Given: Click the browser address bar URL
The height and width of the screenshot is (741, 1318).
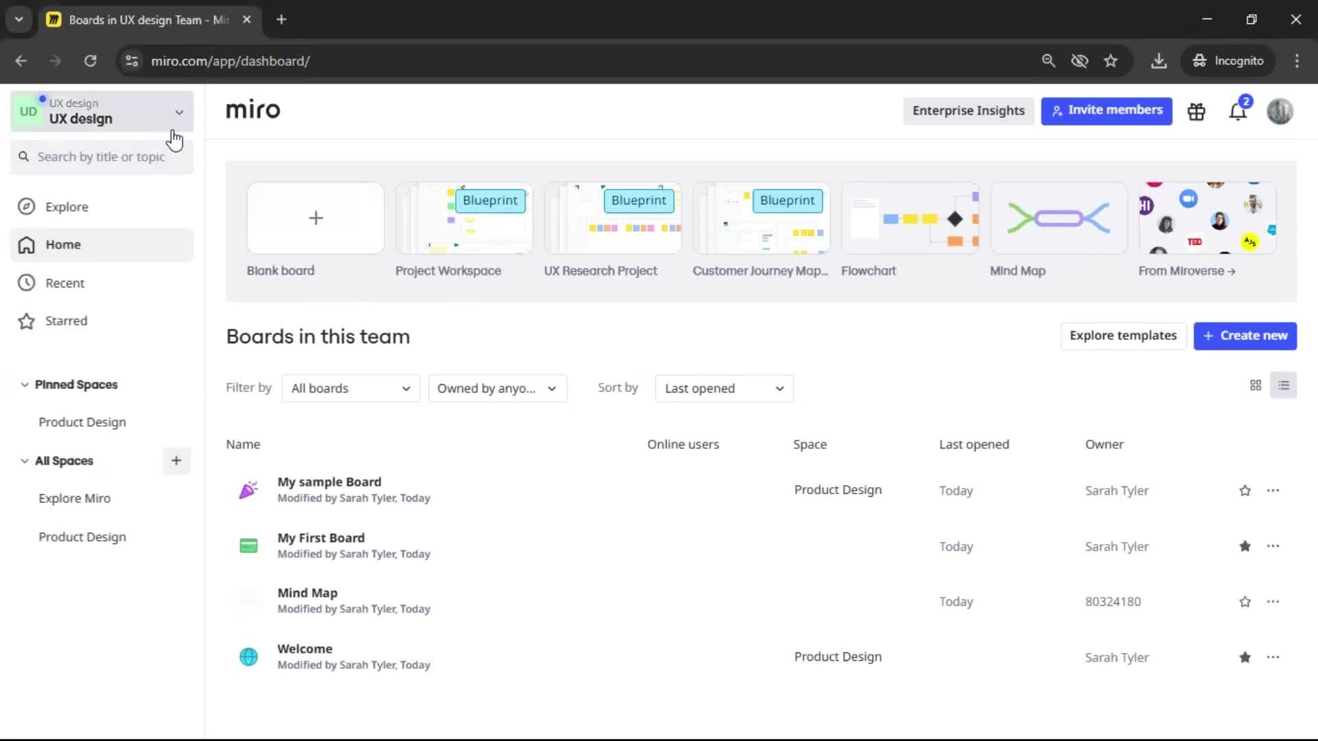Looking at the screenshot, I should pyautogui.click(x=231, y=61).
